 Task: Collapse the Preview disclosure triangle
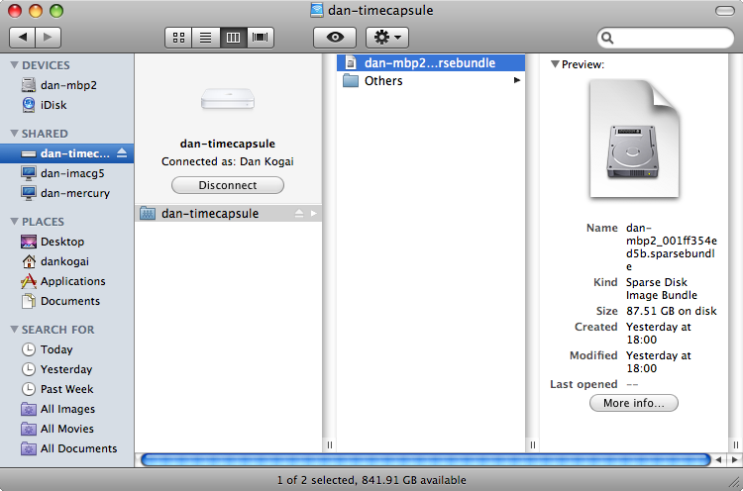pyautogui.click(x=555, y=64)
